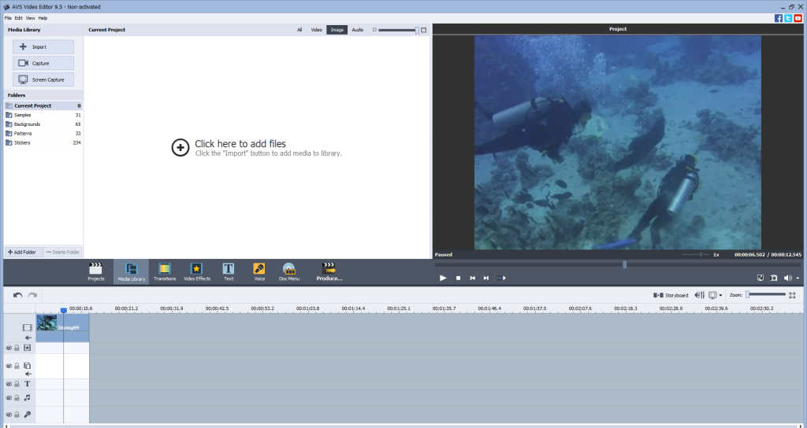
Task: Lock the music track
Action: [17, 398]
